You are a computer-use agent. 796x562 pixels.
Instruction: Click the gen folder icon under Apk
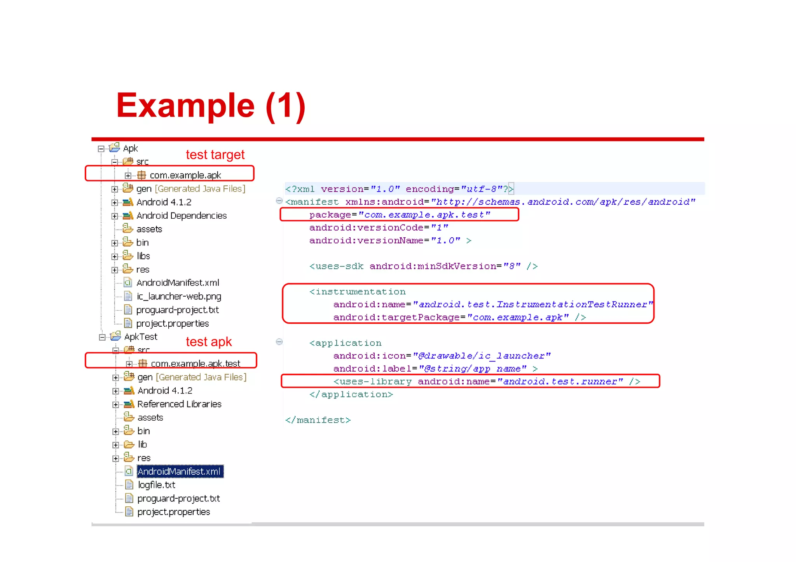[128, 188]
